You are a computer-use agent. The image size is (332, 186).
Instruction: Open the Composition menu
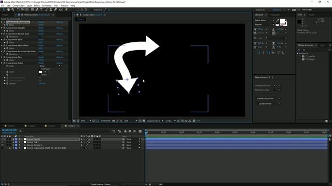(19, 6)
